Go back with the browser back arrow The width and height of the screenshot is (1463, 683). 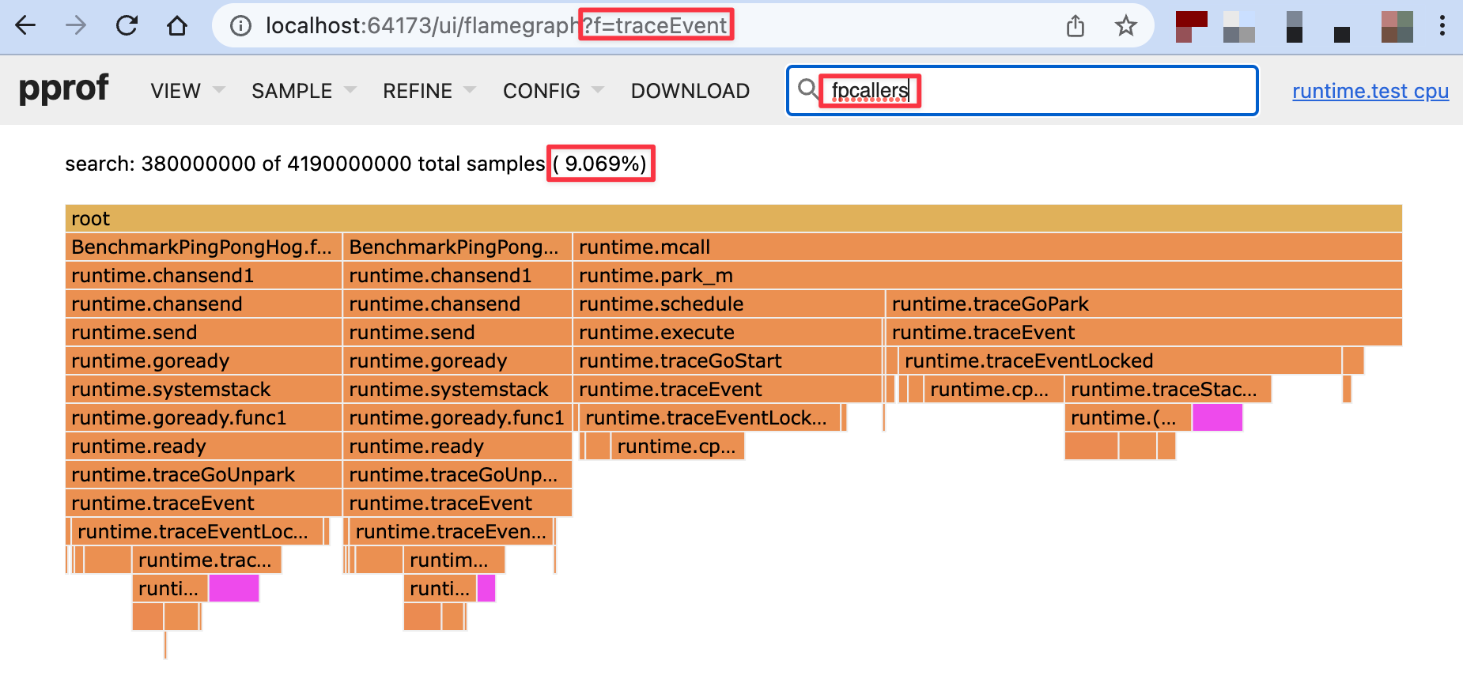tap(26, 26)
